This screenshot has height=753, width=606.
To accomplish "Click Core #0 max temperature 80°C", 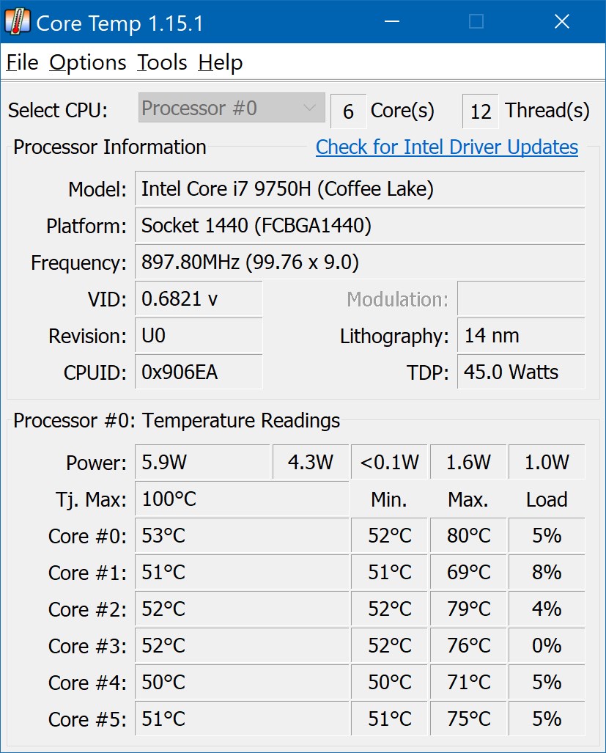I will (x=468, y=535).
